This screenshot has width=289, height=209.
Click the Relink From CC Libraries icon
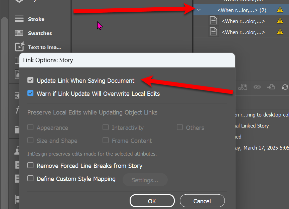coord(243,87)
